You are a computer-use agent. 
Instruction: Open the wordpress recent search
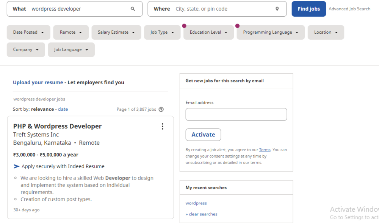pyautogui.click(x=196, y=203)
